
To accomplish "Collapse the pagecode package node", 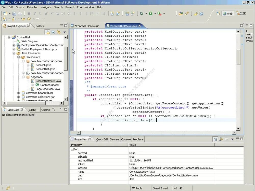I will click(23, 77).
